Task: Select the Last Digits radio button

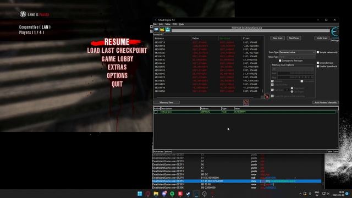Action: pyautogui.click(x=292, y=92)
